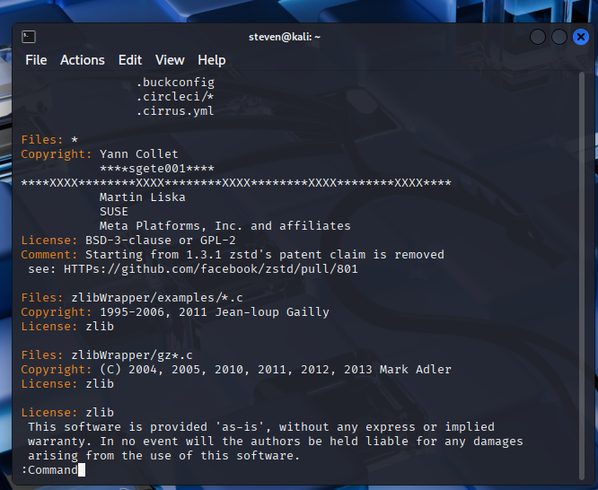This screenshot has height=490, width=598.
Task: Maximize the terminal window
Action: coord(558,37)
